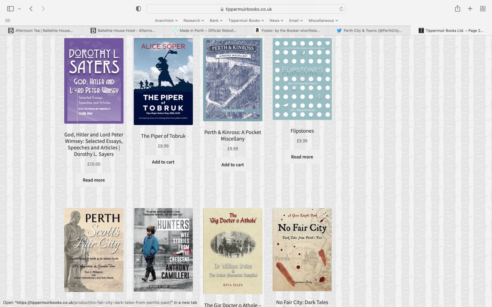This screenshot has height=307, width=492.
Task: Expand the News bookmarks folder
Action: tap(276, 20)
